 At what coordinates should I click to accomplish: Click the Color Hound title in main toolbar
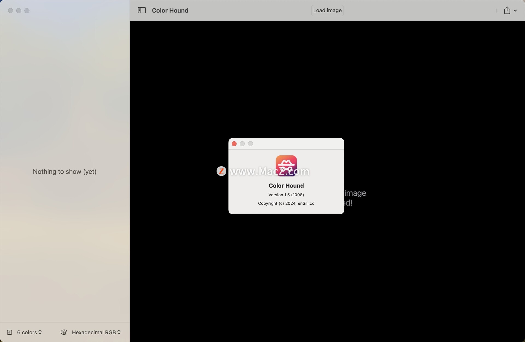click(x=170, y=10)
